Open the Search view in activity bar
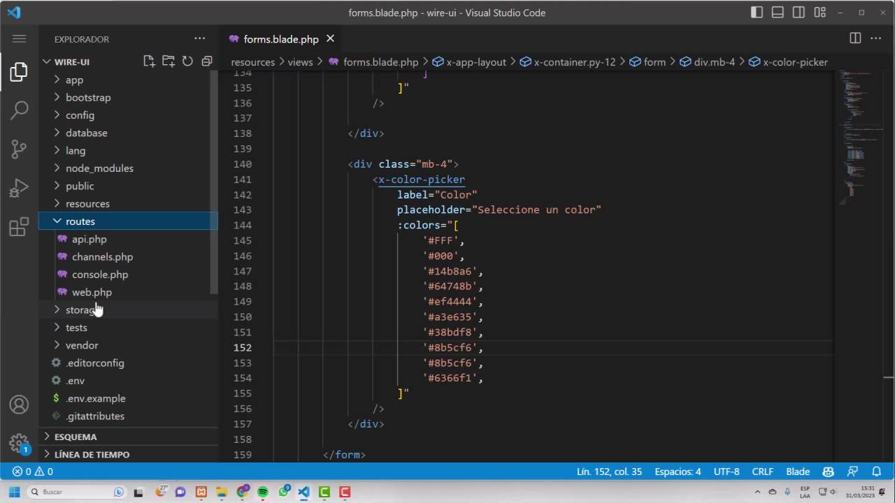Screen dimensions: 895x503 pos(19,110)
